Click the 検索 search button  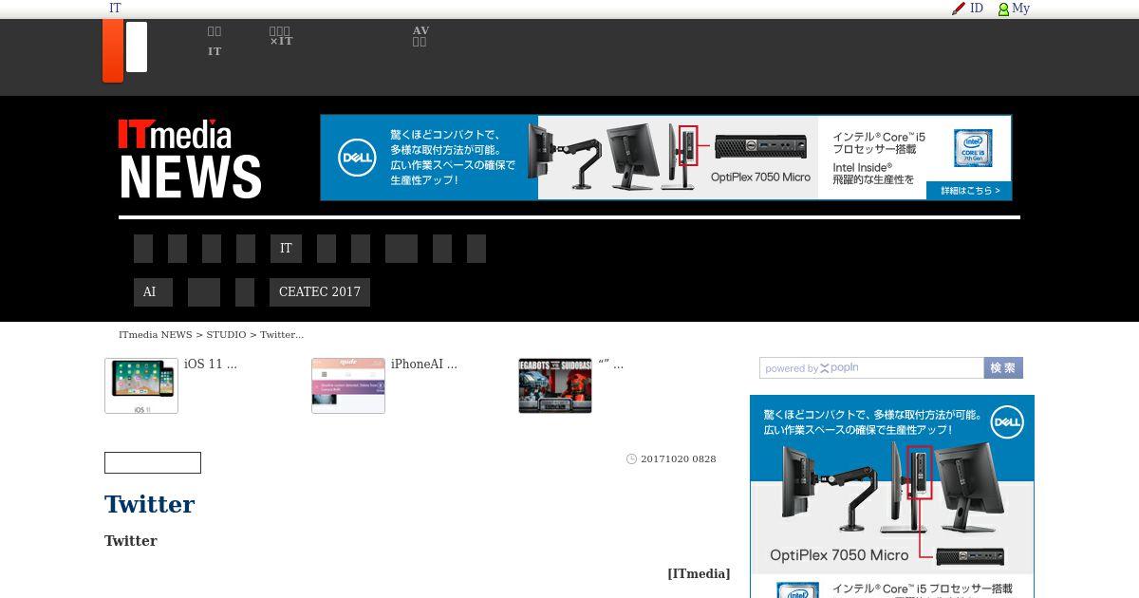1003,368
